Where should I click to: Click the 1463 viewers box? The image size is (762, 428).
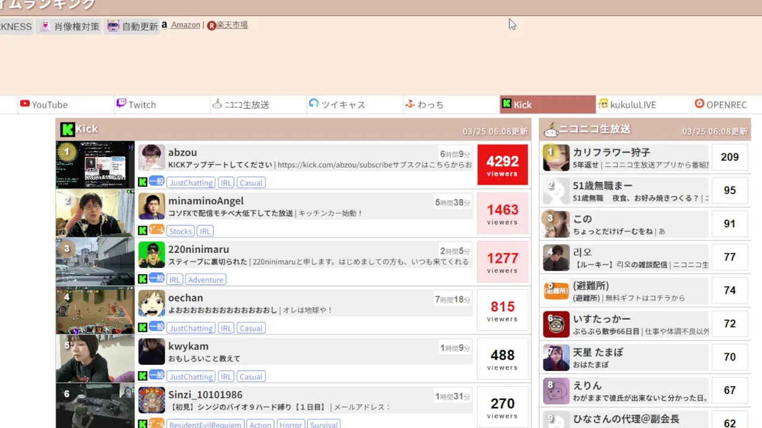(x=502, y=213)
